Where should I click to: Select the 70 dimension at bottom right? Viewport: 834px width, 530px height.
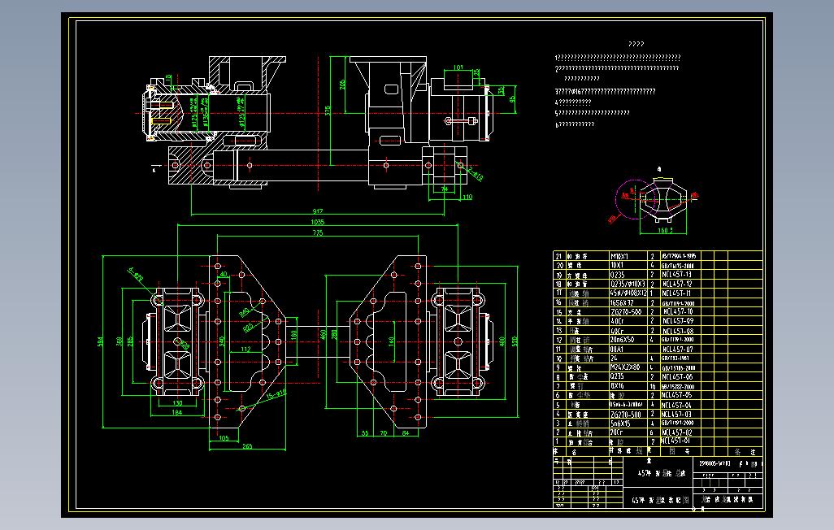384,433
